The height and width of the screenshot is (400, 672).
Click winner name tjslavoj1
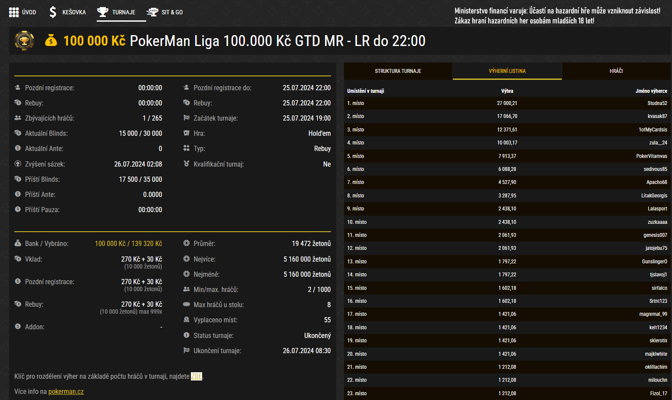point(659,275)
